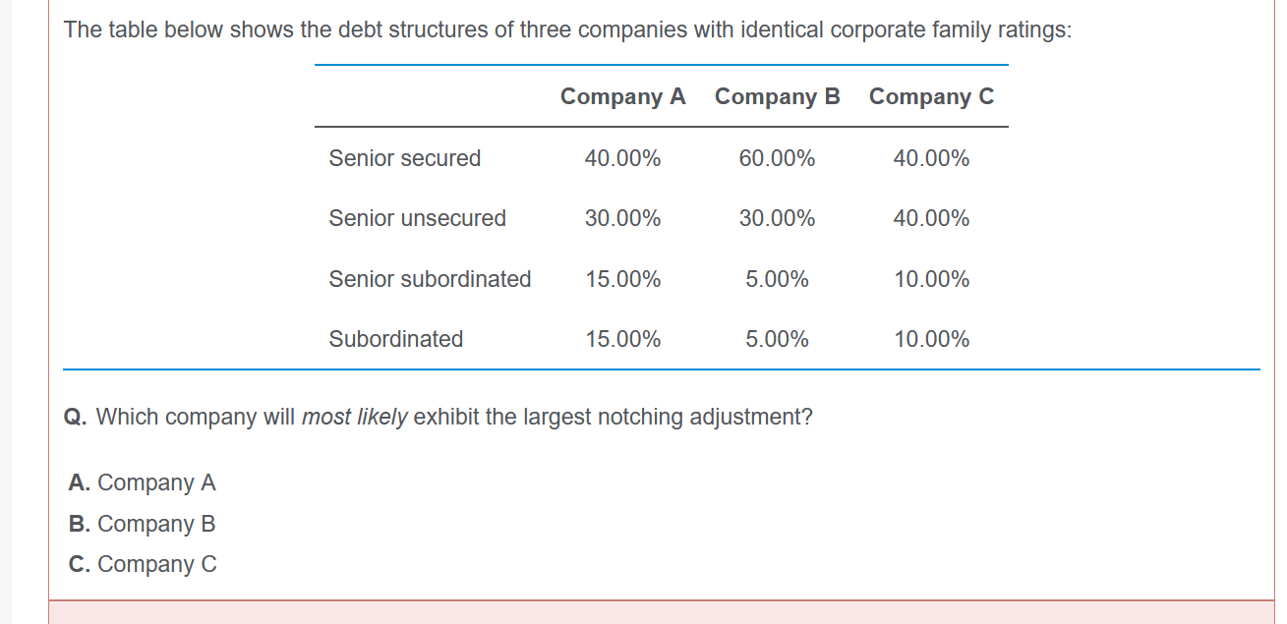
Task: Select answer option A. Company A
Action: click(x=143, y=482)
